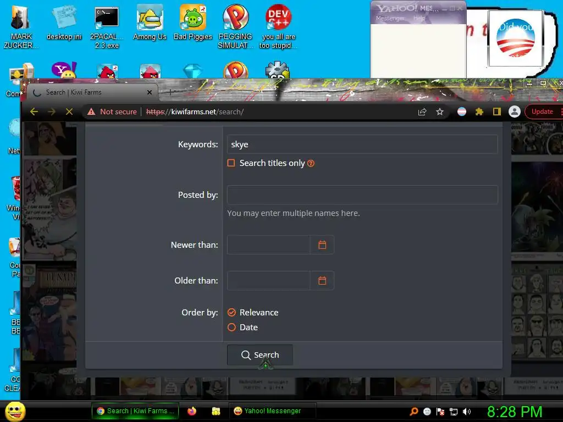Click the network tray icon
Image resolution: width=563 pixels, height=422 pixels.
(x=454, y=412)
